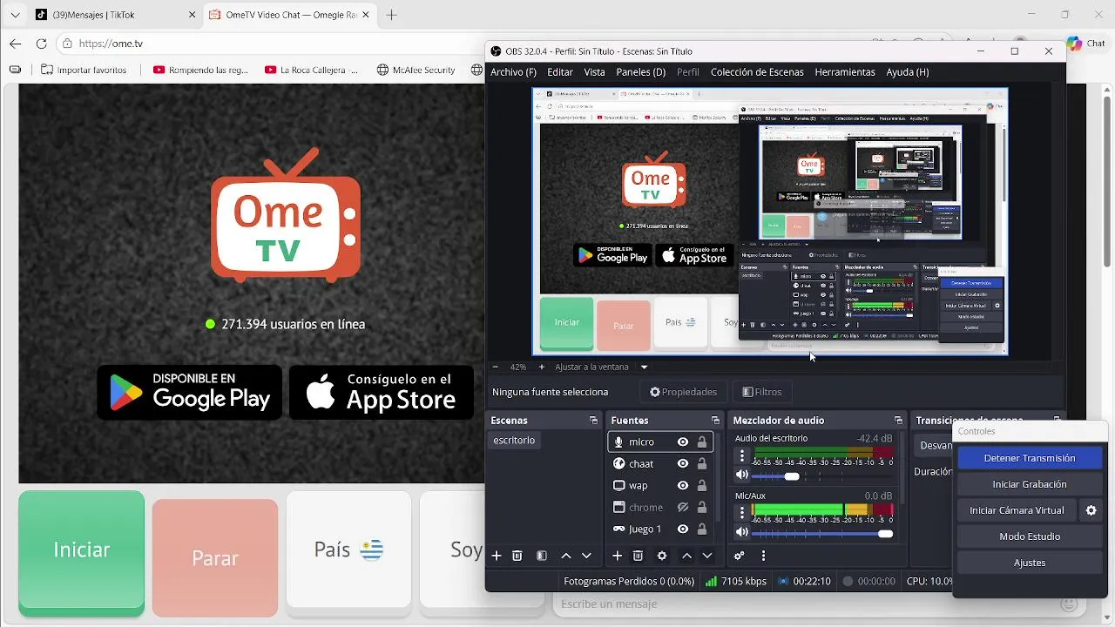Close the TikTok Mensajes tab
Screen dimensions: 1115x627
[193, 15]
